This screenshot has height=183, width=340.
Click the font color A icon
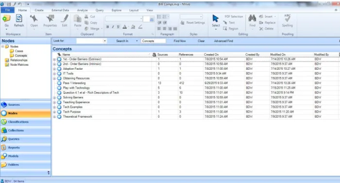coord(125,27)
